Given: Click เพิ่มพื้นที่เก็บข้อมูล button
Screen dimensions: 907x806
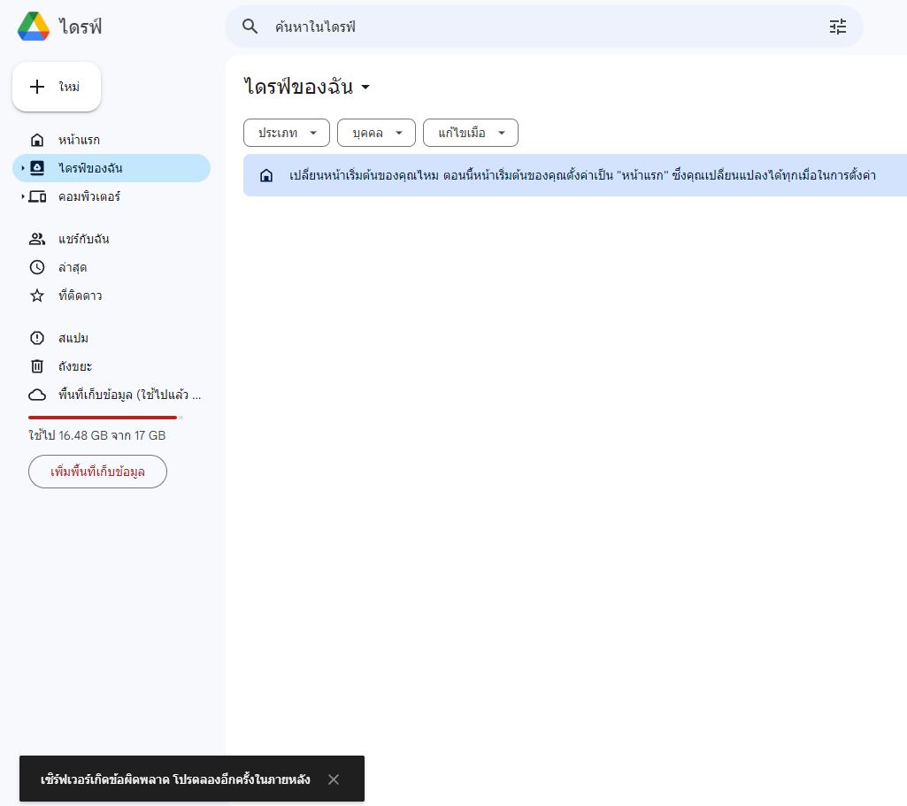Looking at the screenshot, I should (97, 472).
